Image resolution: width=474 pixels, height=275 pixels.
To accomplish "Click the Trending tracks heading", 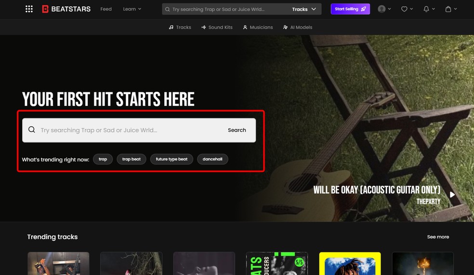I will coord(53,237).
